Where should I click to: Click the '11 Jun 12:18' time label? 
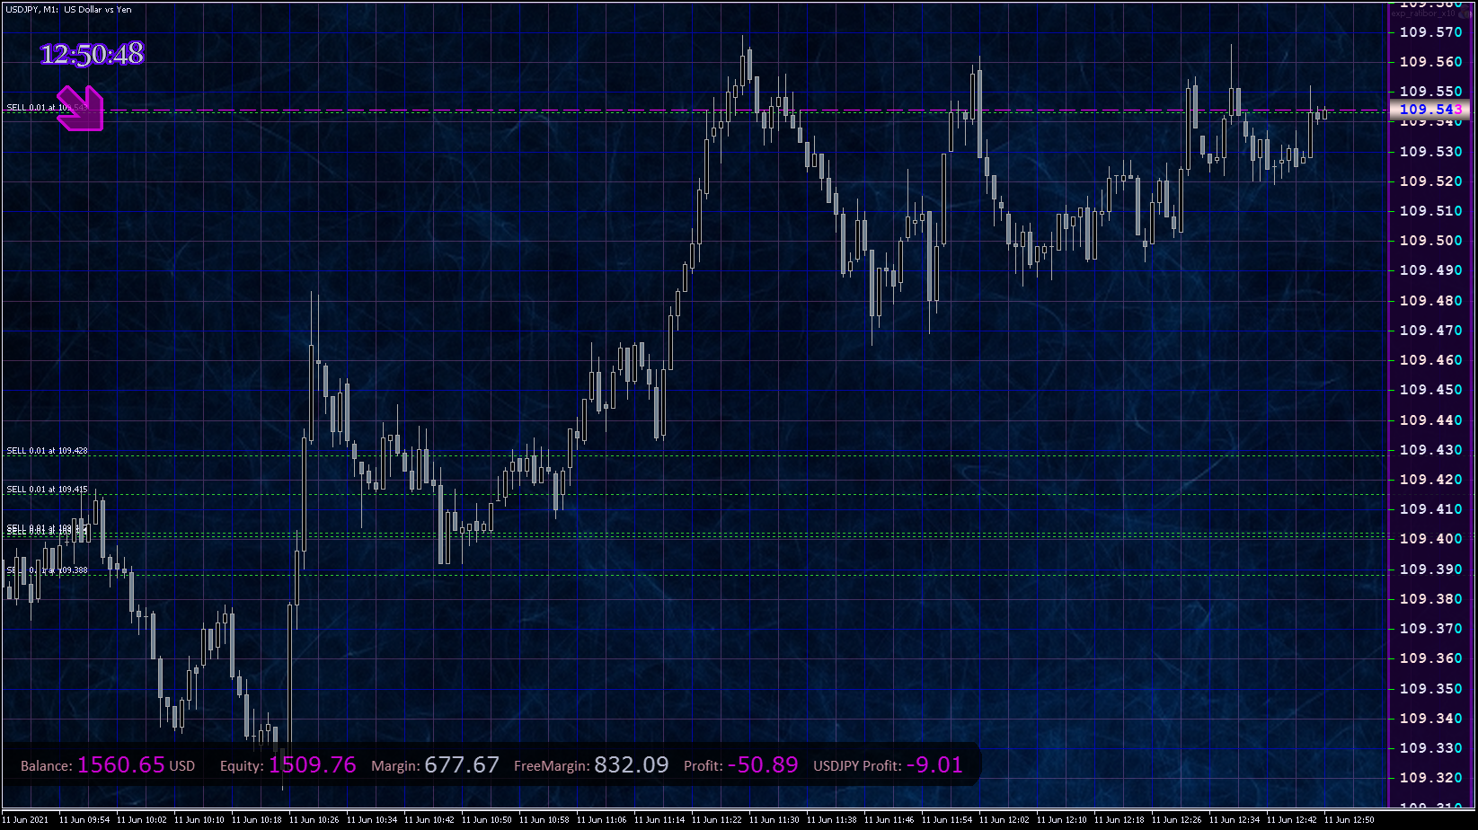1120,819
